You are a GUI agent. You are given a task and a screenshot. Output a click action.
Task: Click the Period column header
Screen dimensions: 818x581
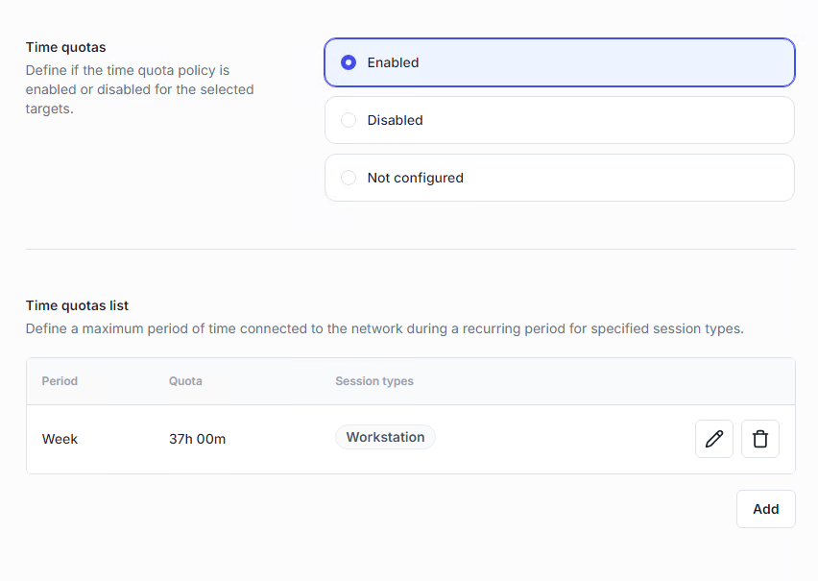tap(60, 381)
